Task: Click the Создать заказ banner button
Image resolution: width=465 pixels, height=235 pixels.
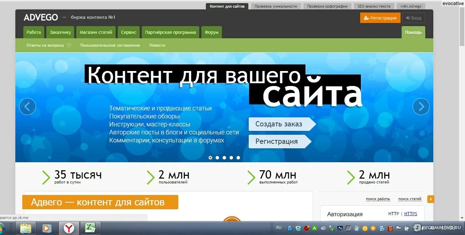Action: coord(282,124)
